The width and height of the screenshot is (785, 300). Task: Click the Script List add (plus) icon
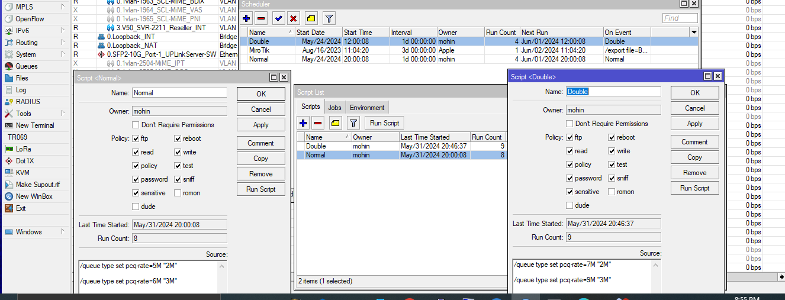(303, 123)
